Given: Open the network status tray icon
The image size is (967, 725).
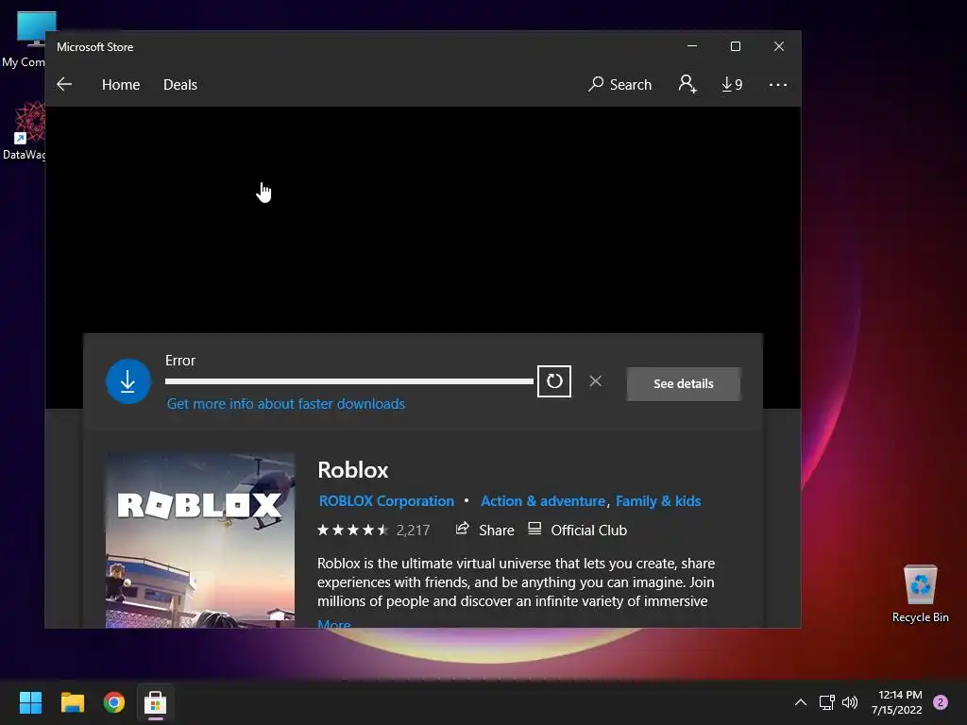Looking at the screenshot, I should [826, 702].
